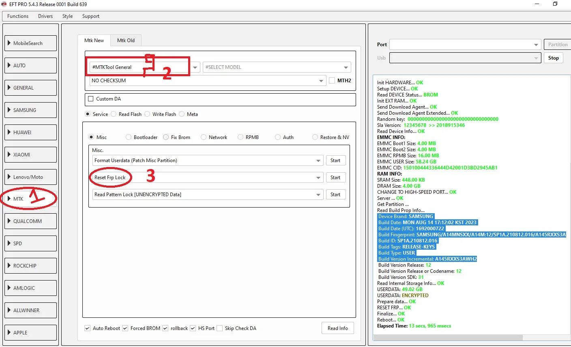Open the APPLE sidebar section
Viewport: 571px width, 347px height.
coord(30,333)
